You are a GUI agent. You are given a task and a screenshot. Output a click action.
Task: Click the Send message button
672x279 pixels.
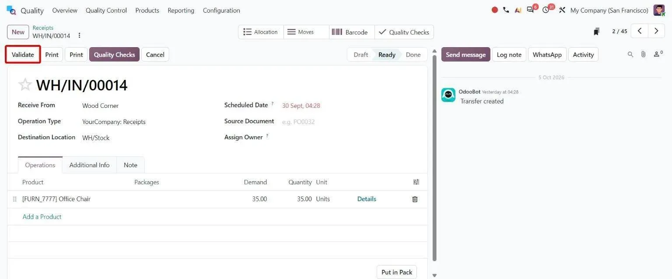point(465,55)
